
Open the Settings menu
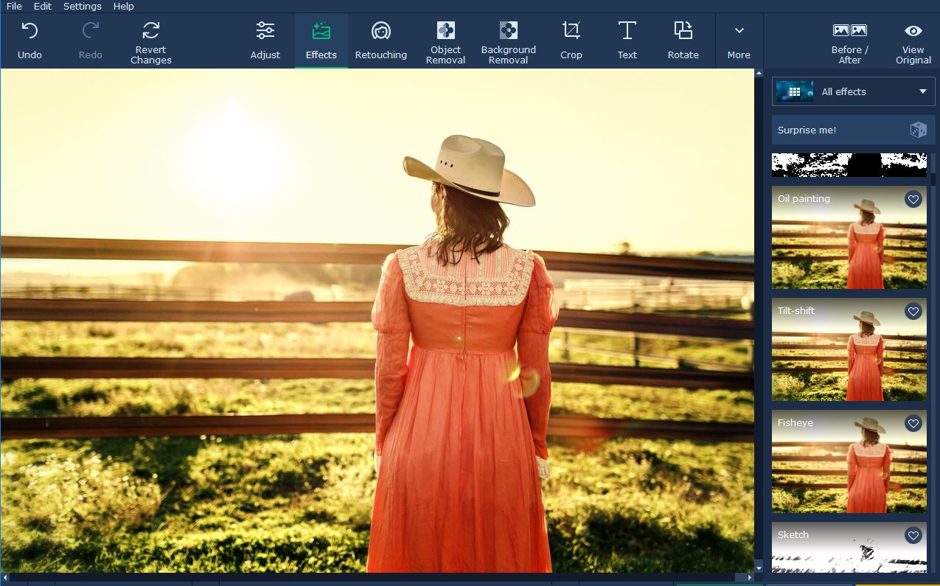click(82, 6)
